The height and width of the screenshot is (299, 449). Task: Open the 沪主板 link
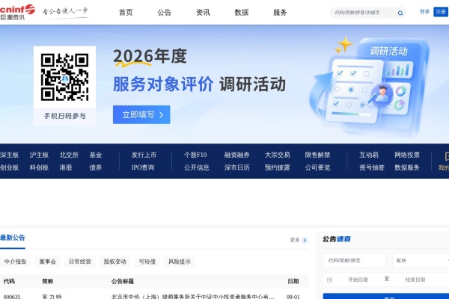39,155
